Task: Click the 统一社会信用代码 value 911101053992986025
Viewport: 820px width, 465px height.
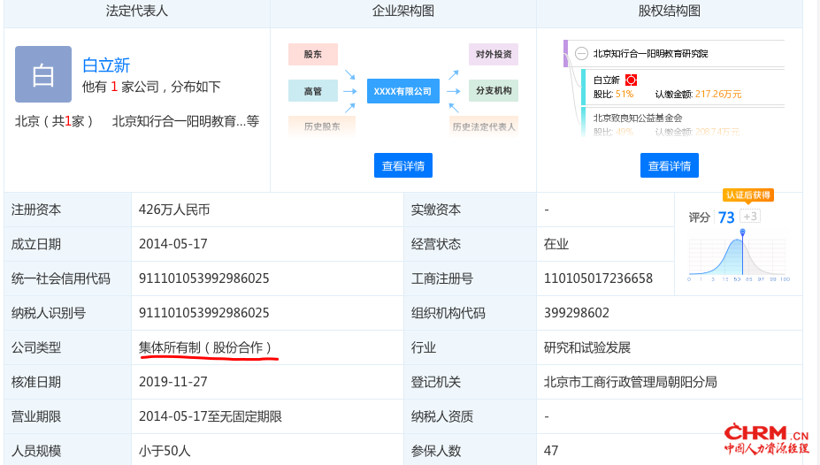Action: coord(204,278)
